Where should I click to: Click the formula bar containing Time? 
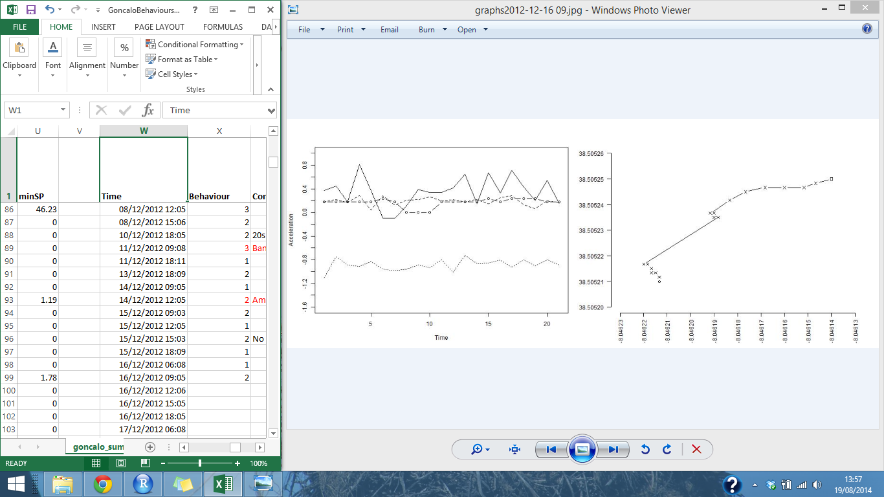point(215,110)
